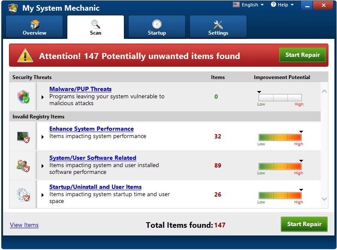
Task: Click the System/User Software Related users icon
Action: 23,165
